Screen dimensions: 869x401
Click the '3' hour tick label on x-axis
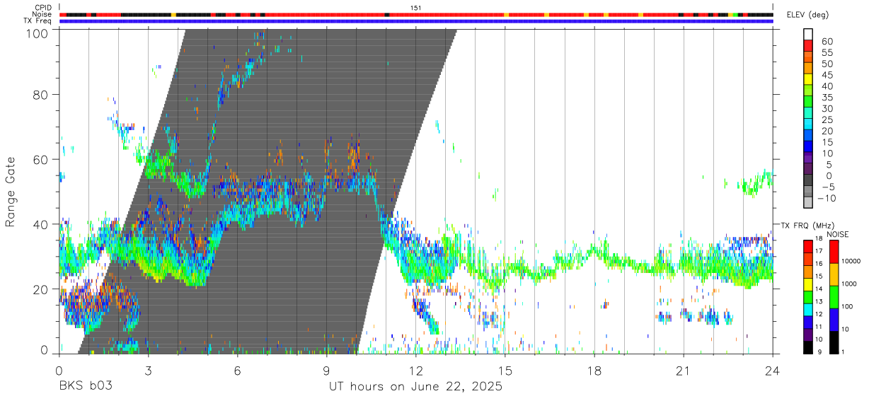coord(149,371)
